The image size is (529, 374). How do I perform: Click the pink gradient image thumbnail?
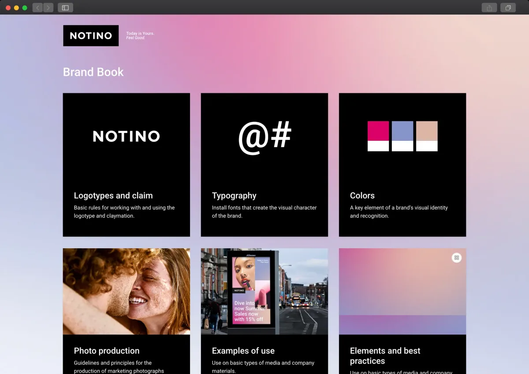click(402, 291)
